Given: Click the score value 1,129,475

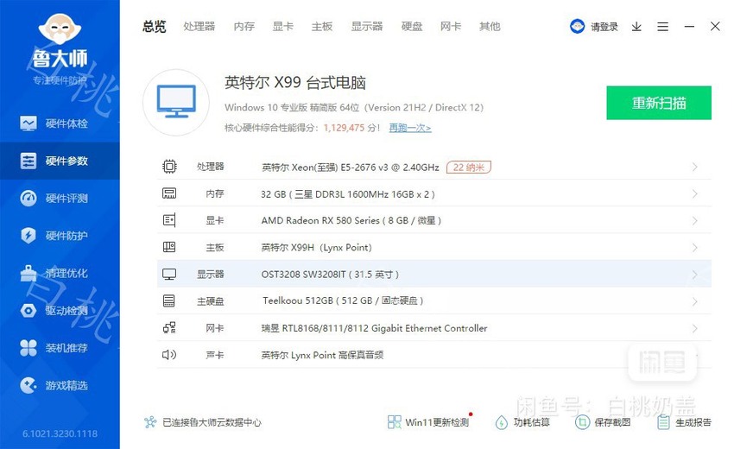Looking at the screenshot, I should click(x=344, y=128).
